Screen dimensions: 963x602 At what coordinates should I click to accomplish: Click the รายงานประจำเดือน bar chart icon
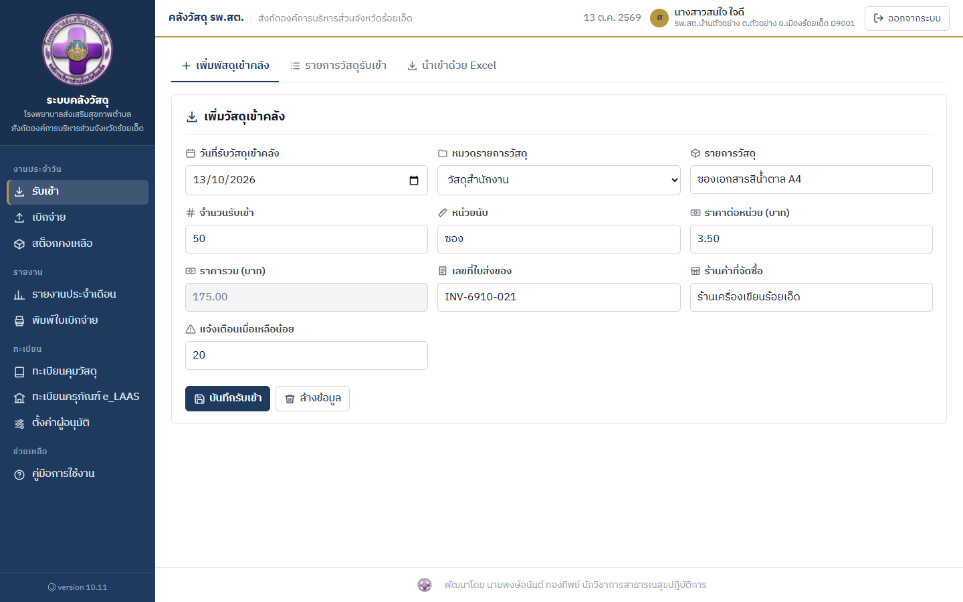point(19,295)
